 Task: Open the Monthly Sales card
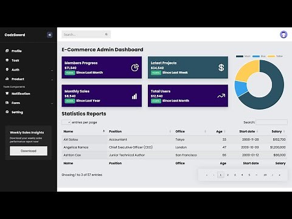[102, 96]
